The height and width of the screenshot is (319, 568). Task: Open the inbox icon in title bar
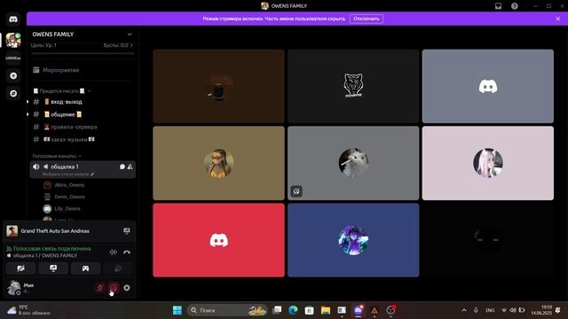coord(499,6)
